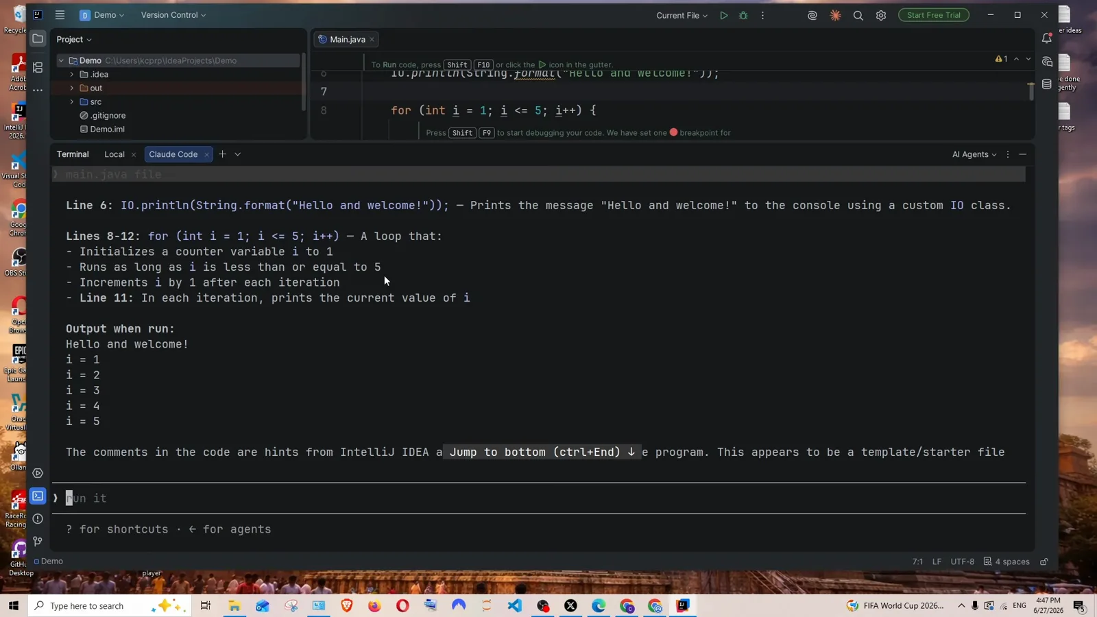1097x617 pixels.
Task: Add a new terminal tab
Action: pyautogui.click(x=222, y=154)
